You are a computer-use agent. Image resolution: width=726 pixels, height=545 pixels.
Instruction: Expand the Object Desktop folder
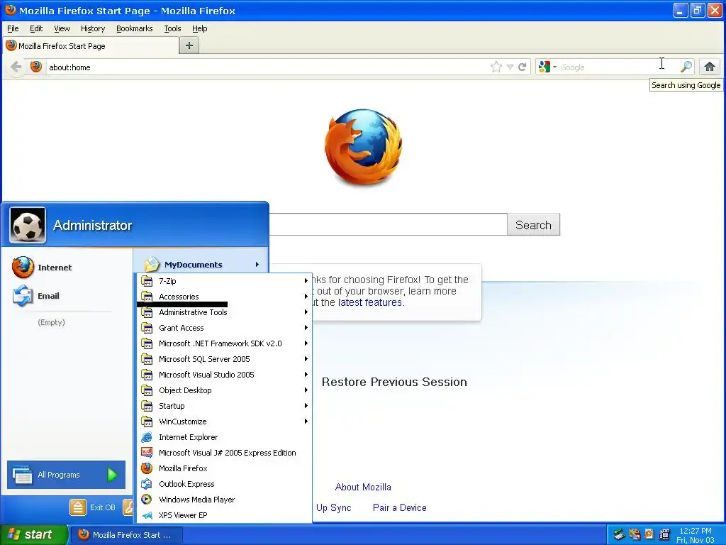tap(225, 390)
